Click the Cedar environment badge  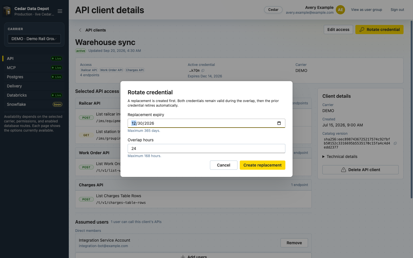coord(273,10)
